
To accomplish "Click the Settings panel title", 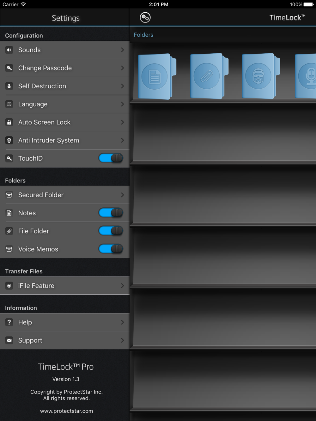I will pyautogui.click(x=66, y=18).
